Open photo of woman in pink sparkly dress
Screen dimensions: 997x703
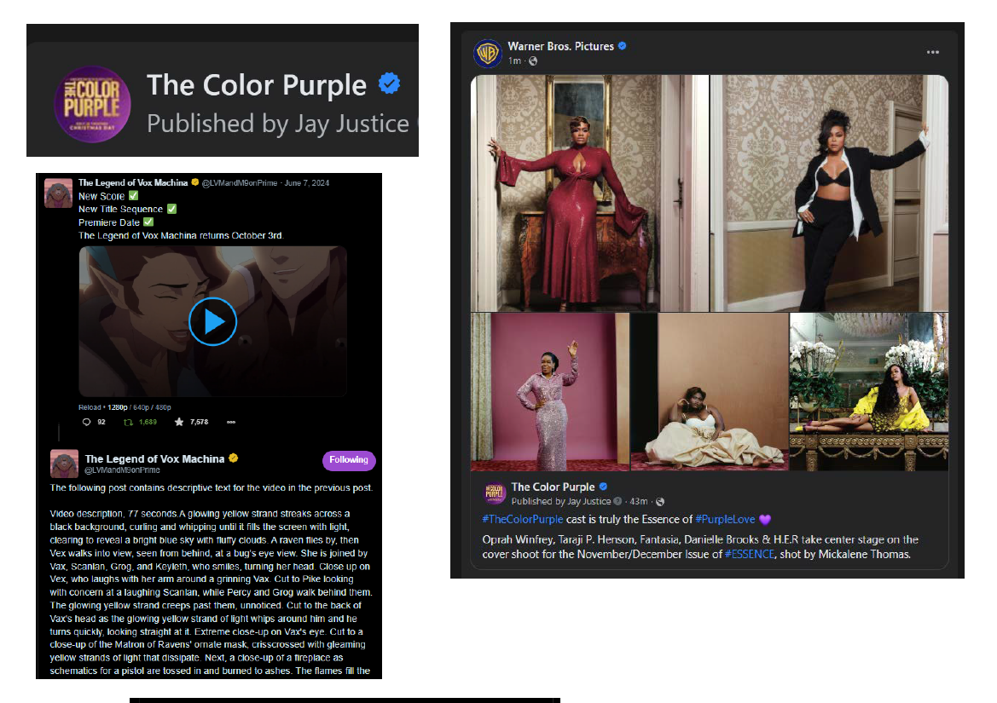click(x=550, y=392)
